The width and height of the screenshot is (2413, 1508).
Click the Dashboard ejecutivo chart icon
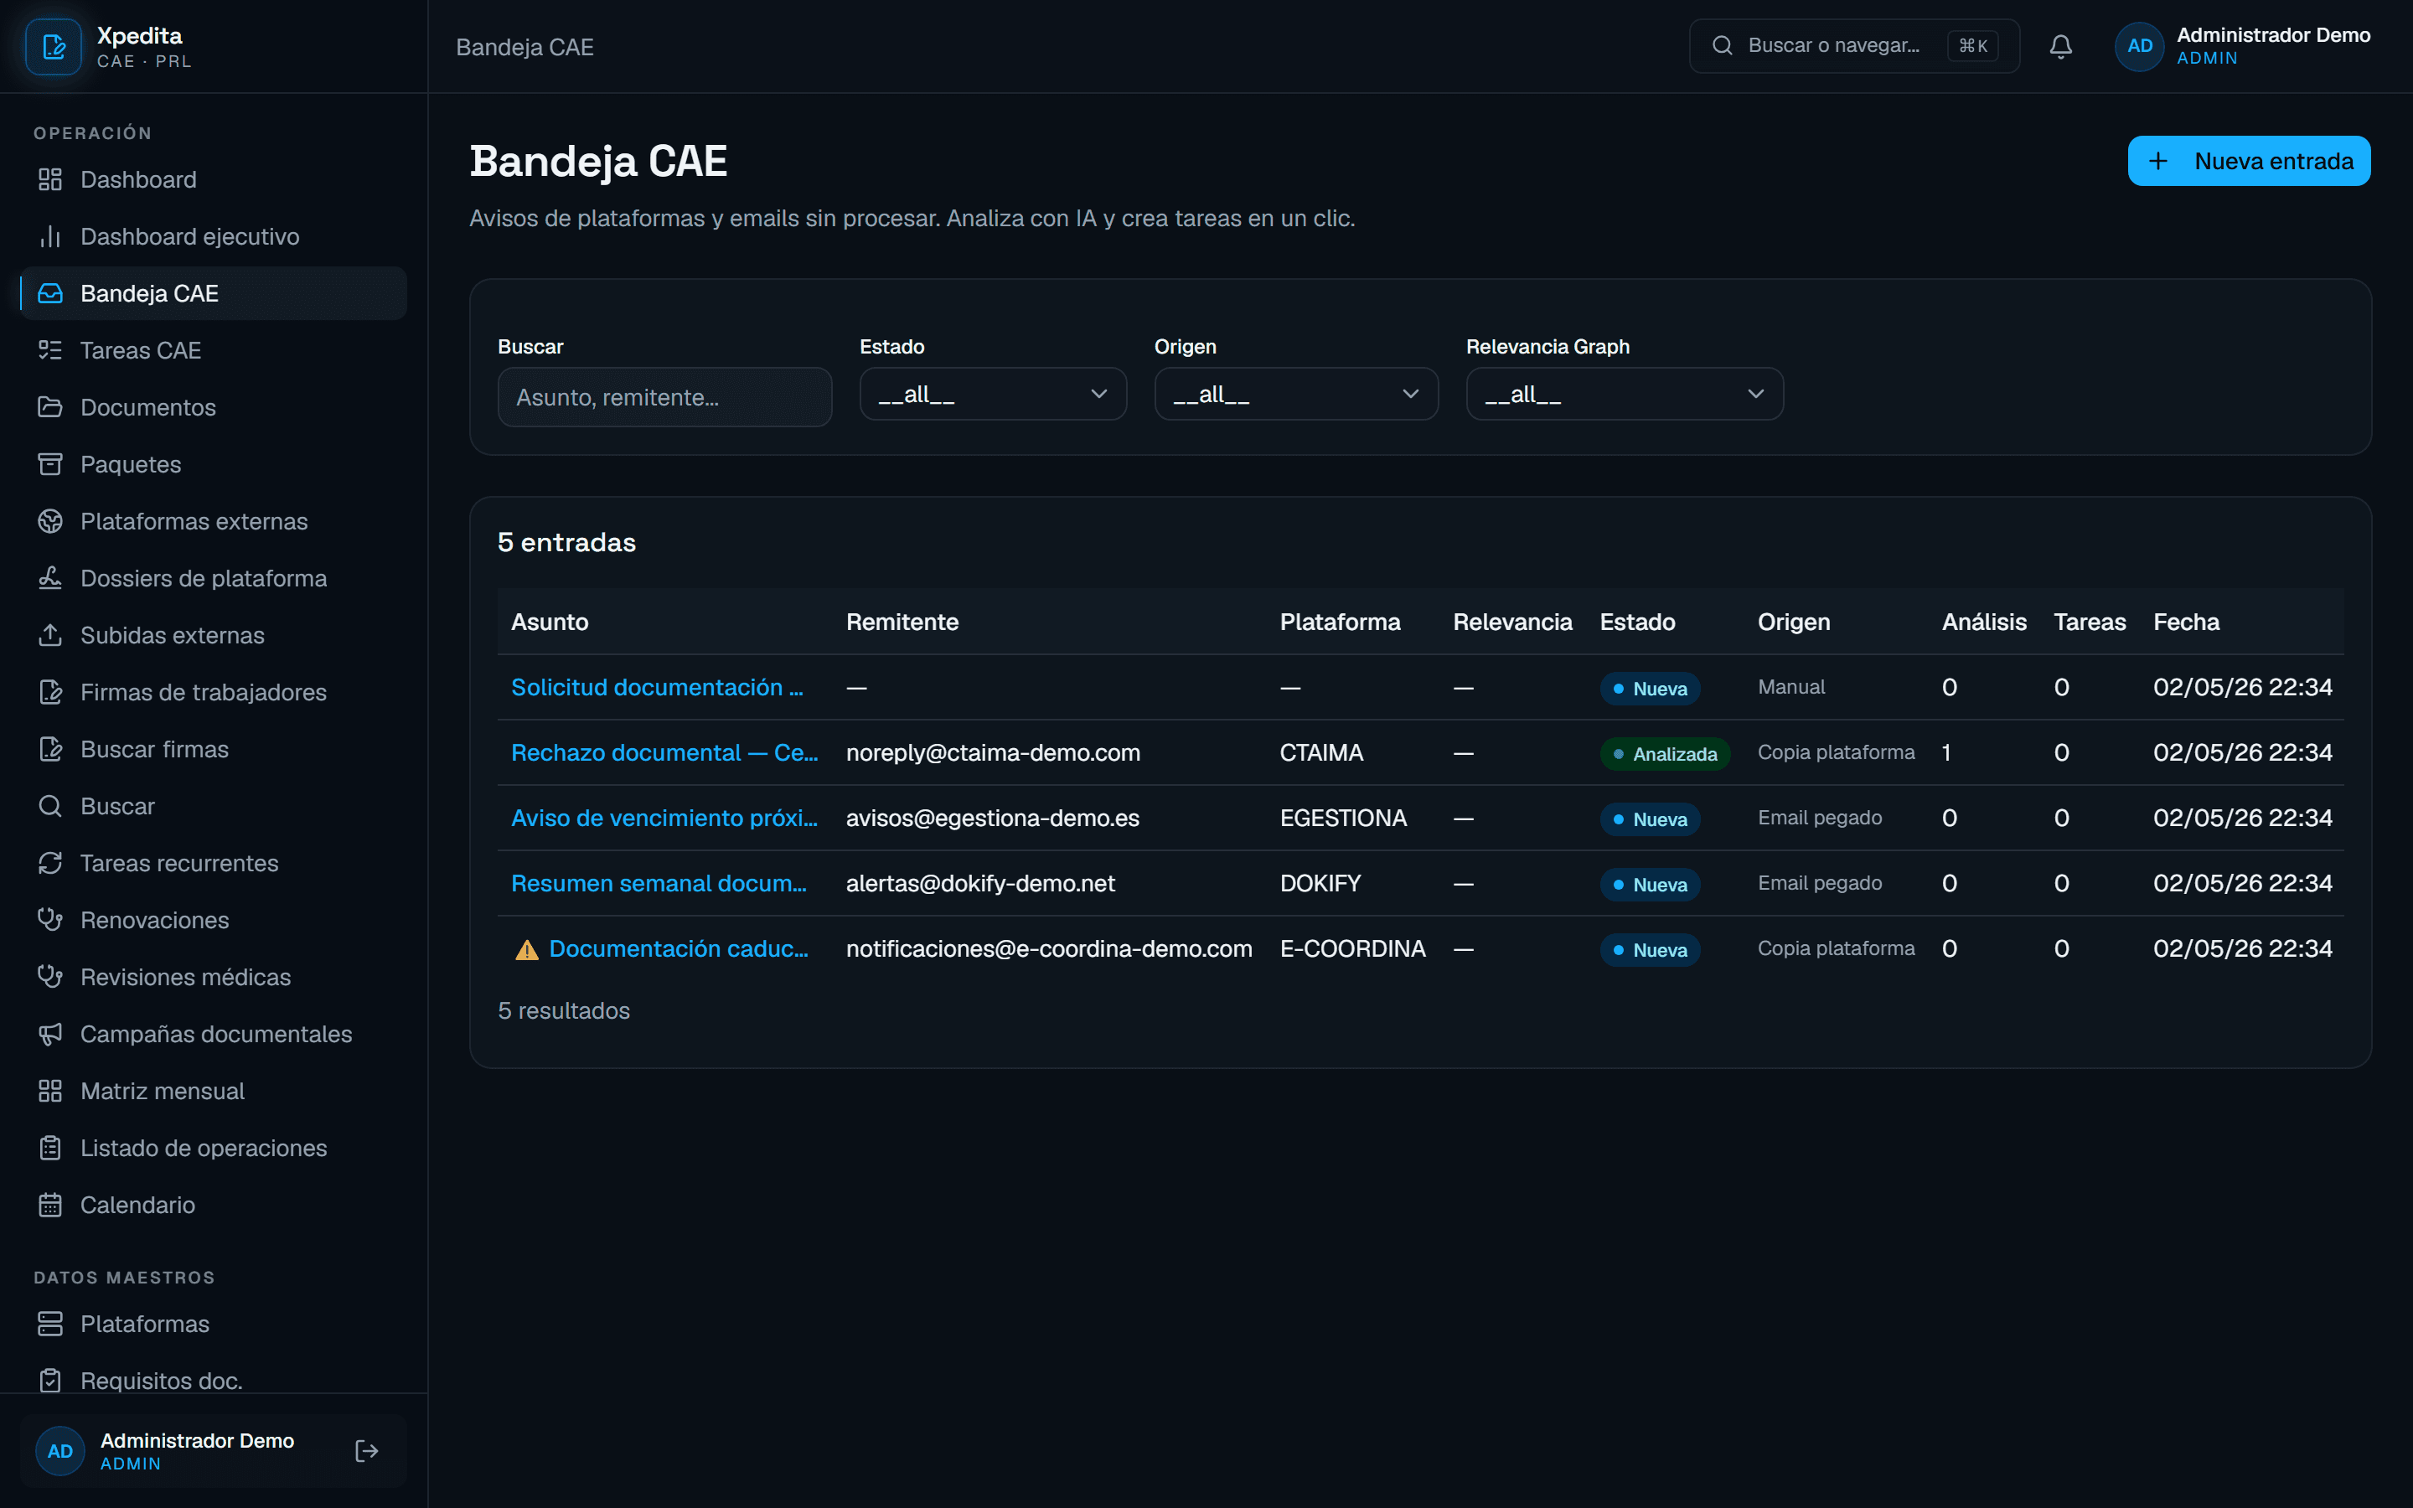point(50,236)
